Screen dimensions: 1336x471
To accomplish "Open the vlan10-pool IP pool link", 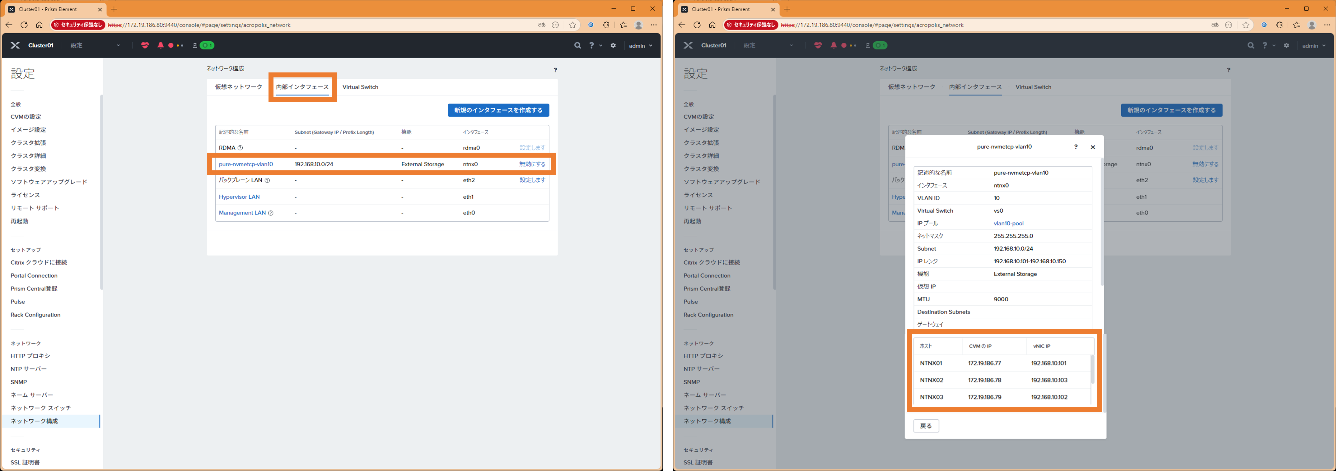I will pos(1008,223).
